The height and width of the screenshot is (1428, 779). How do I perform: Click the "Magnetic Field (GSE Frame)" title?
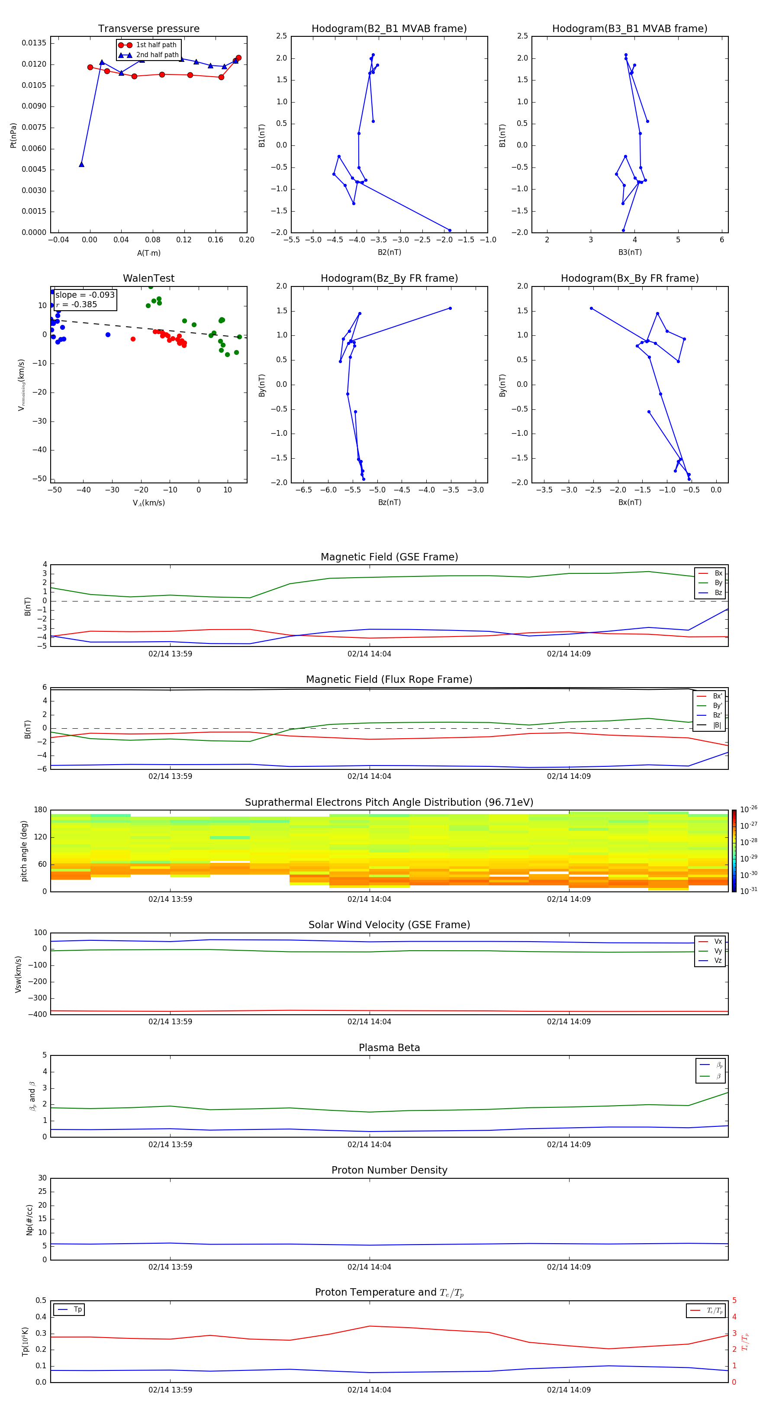[389, 557]
